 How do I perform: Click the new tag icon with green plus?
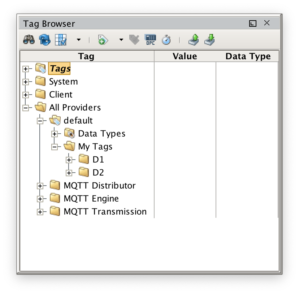(x=103, y=40)
